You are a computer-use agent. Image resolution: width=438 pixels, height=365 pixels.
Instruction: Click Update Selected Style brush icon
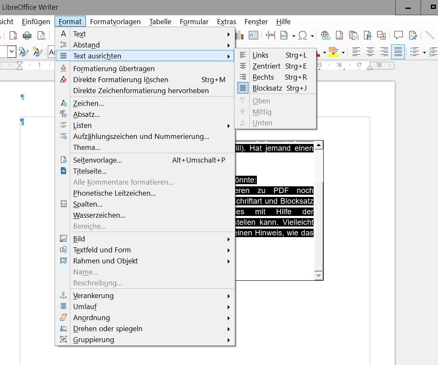pos(23,52)
